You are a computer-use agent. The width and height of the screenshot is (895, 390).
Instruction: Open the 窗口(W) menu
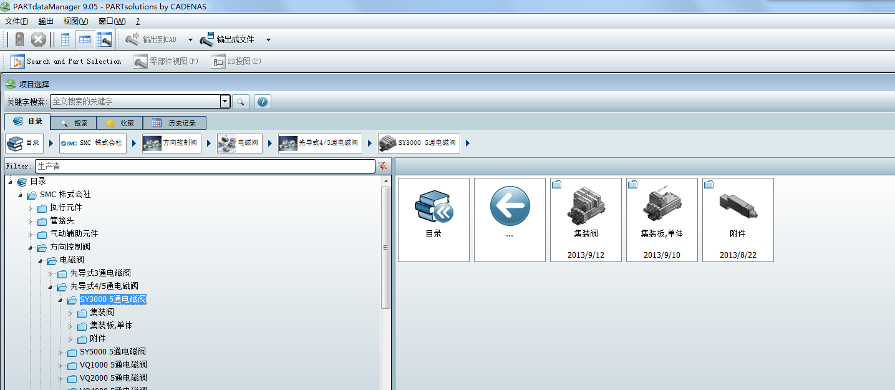(112, 21)
